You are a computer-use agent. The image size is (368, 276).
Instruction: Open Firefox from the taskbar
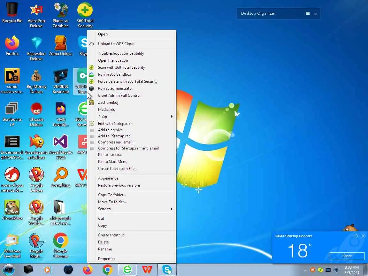coord(88,270)
